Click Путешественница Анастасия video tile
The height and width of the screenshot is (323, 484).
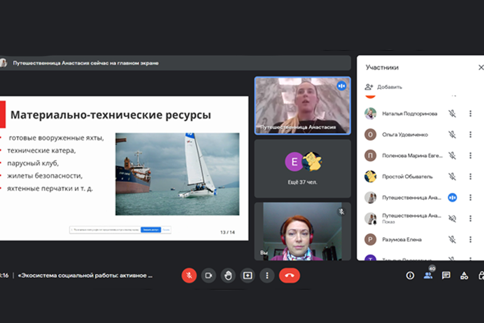[302, 105]
